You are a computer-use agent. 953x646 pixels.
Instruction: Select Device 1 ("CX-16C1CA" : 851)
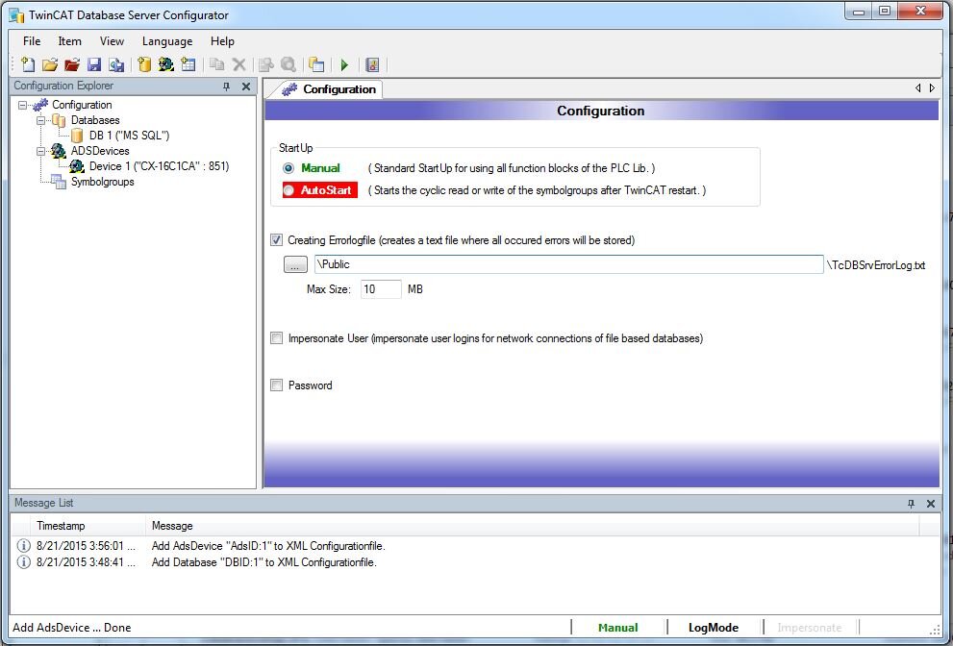tap(159, 166)
